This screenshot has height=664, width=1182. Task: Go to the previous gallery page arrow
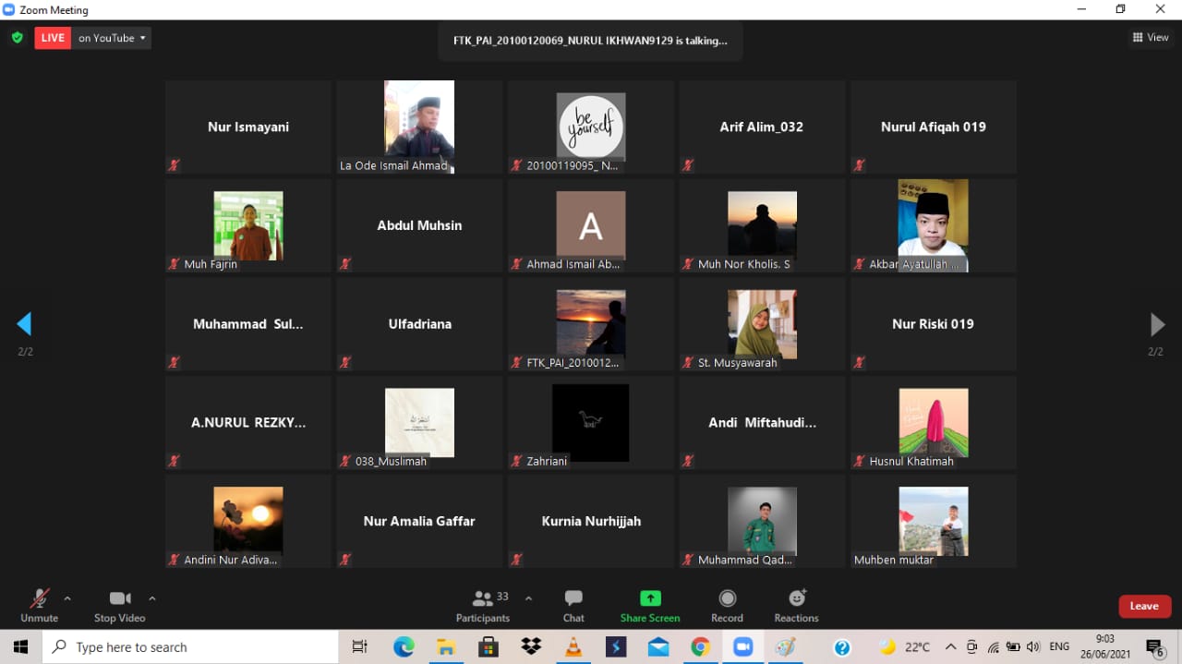coord(25,324)
